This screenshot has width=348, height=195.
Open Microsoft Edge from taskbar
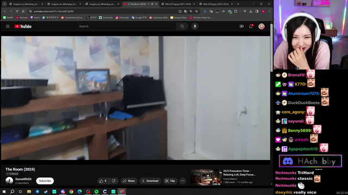click(x=80, y=191)
